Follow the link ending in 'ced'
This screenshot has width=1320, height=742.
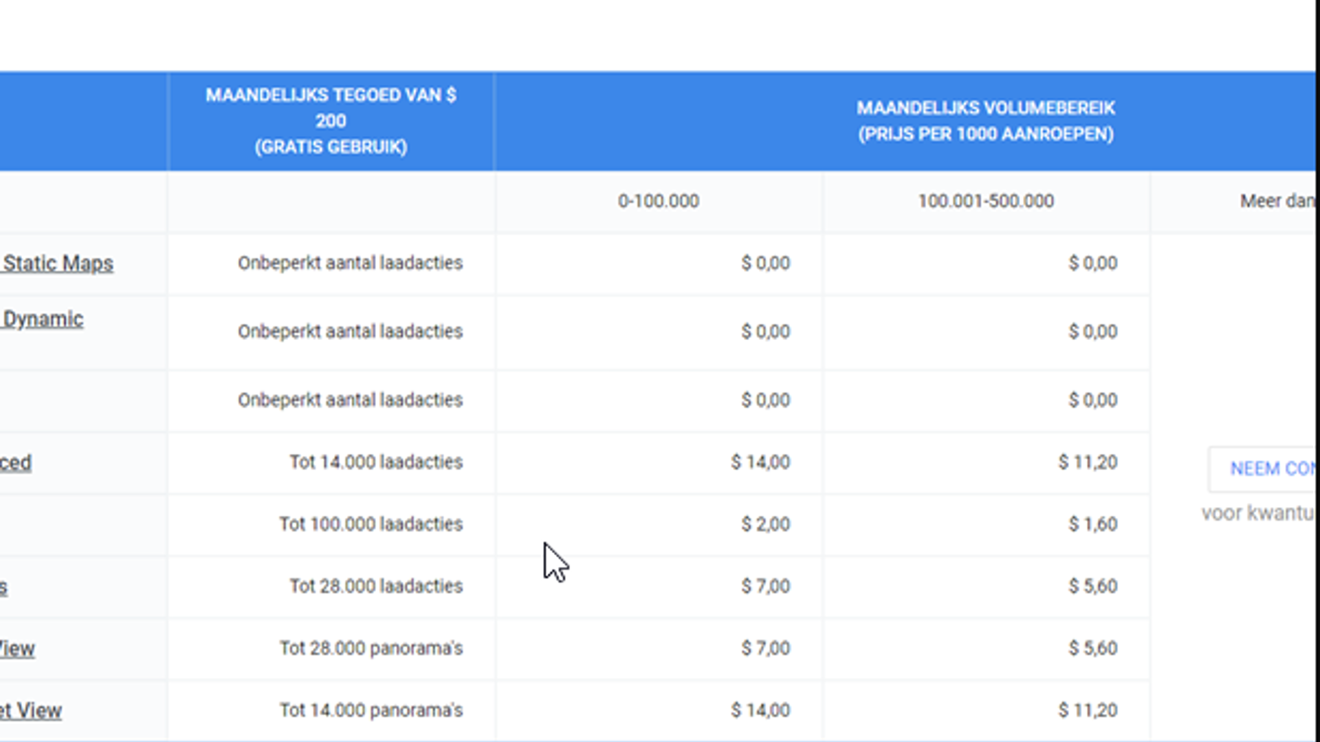16,463
